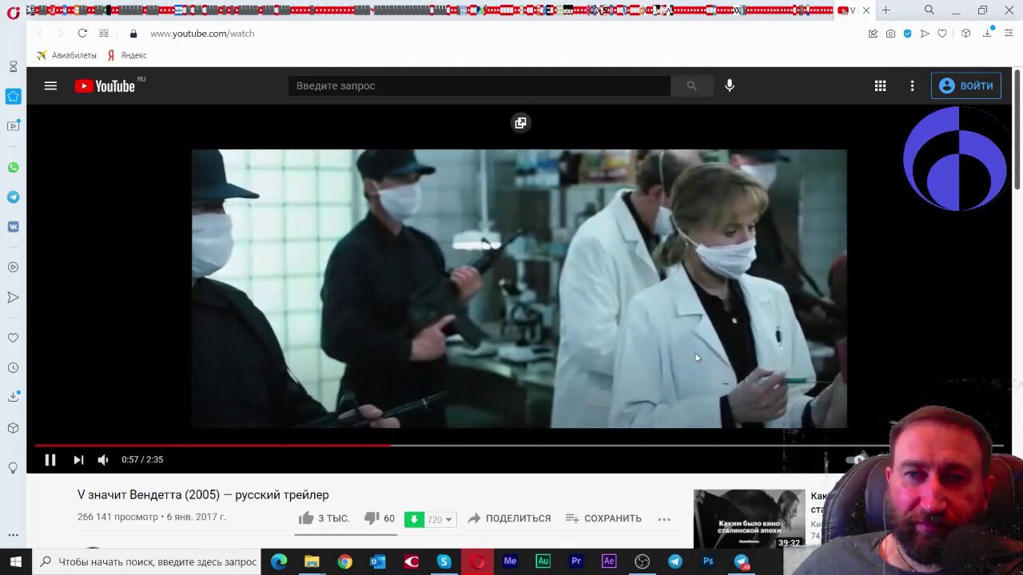Click the YouTube search magnifier button
The image size is (1023, 575).
point(691,85)
